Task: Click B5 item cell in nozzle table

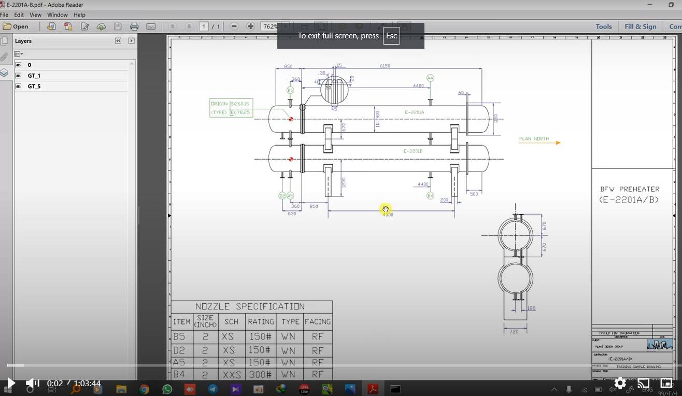Action: pyautogui.click(x=180, y=337)
